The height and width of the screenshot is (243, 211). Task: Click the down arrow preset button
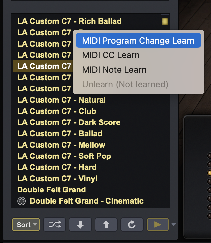(x=80, y=225)
